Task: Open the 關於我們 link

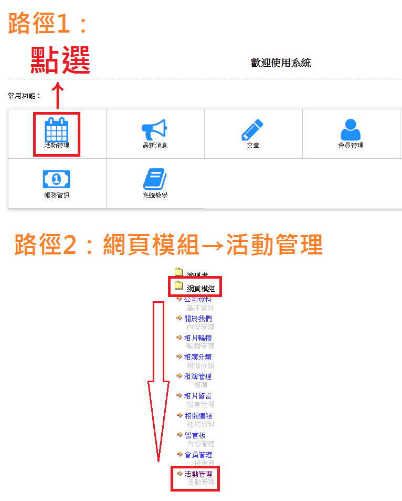Action: coord(198,319)
